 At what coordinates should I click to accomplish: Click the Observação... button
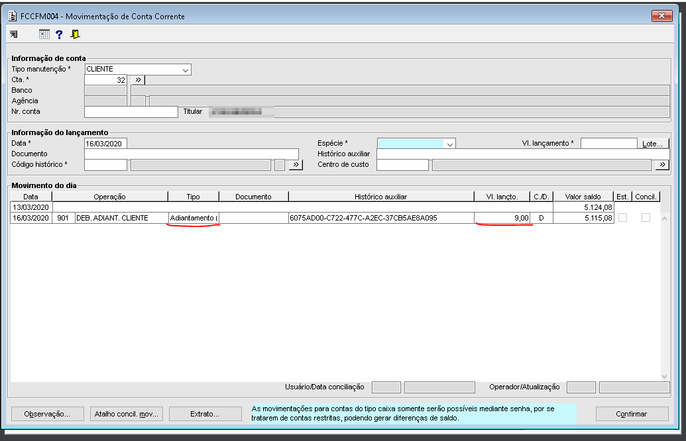[47, 414]
